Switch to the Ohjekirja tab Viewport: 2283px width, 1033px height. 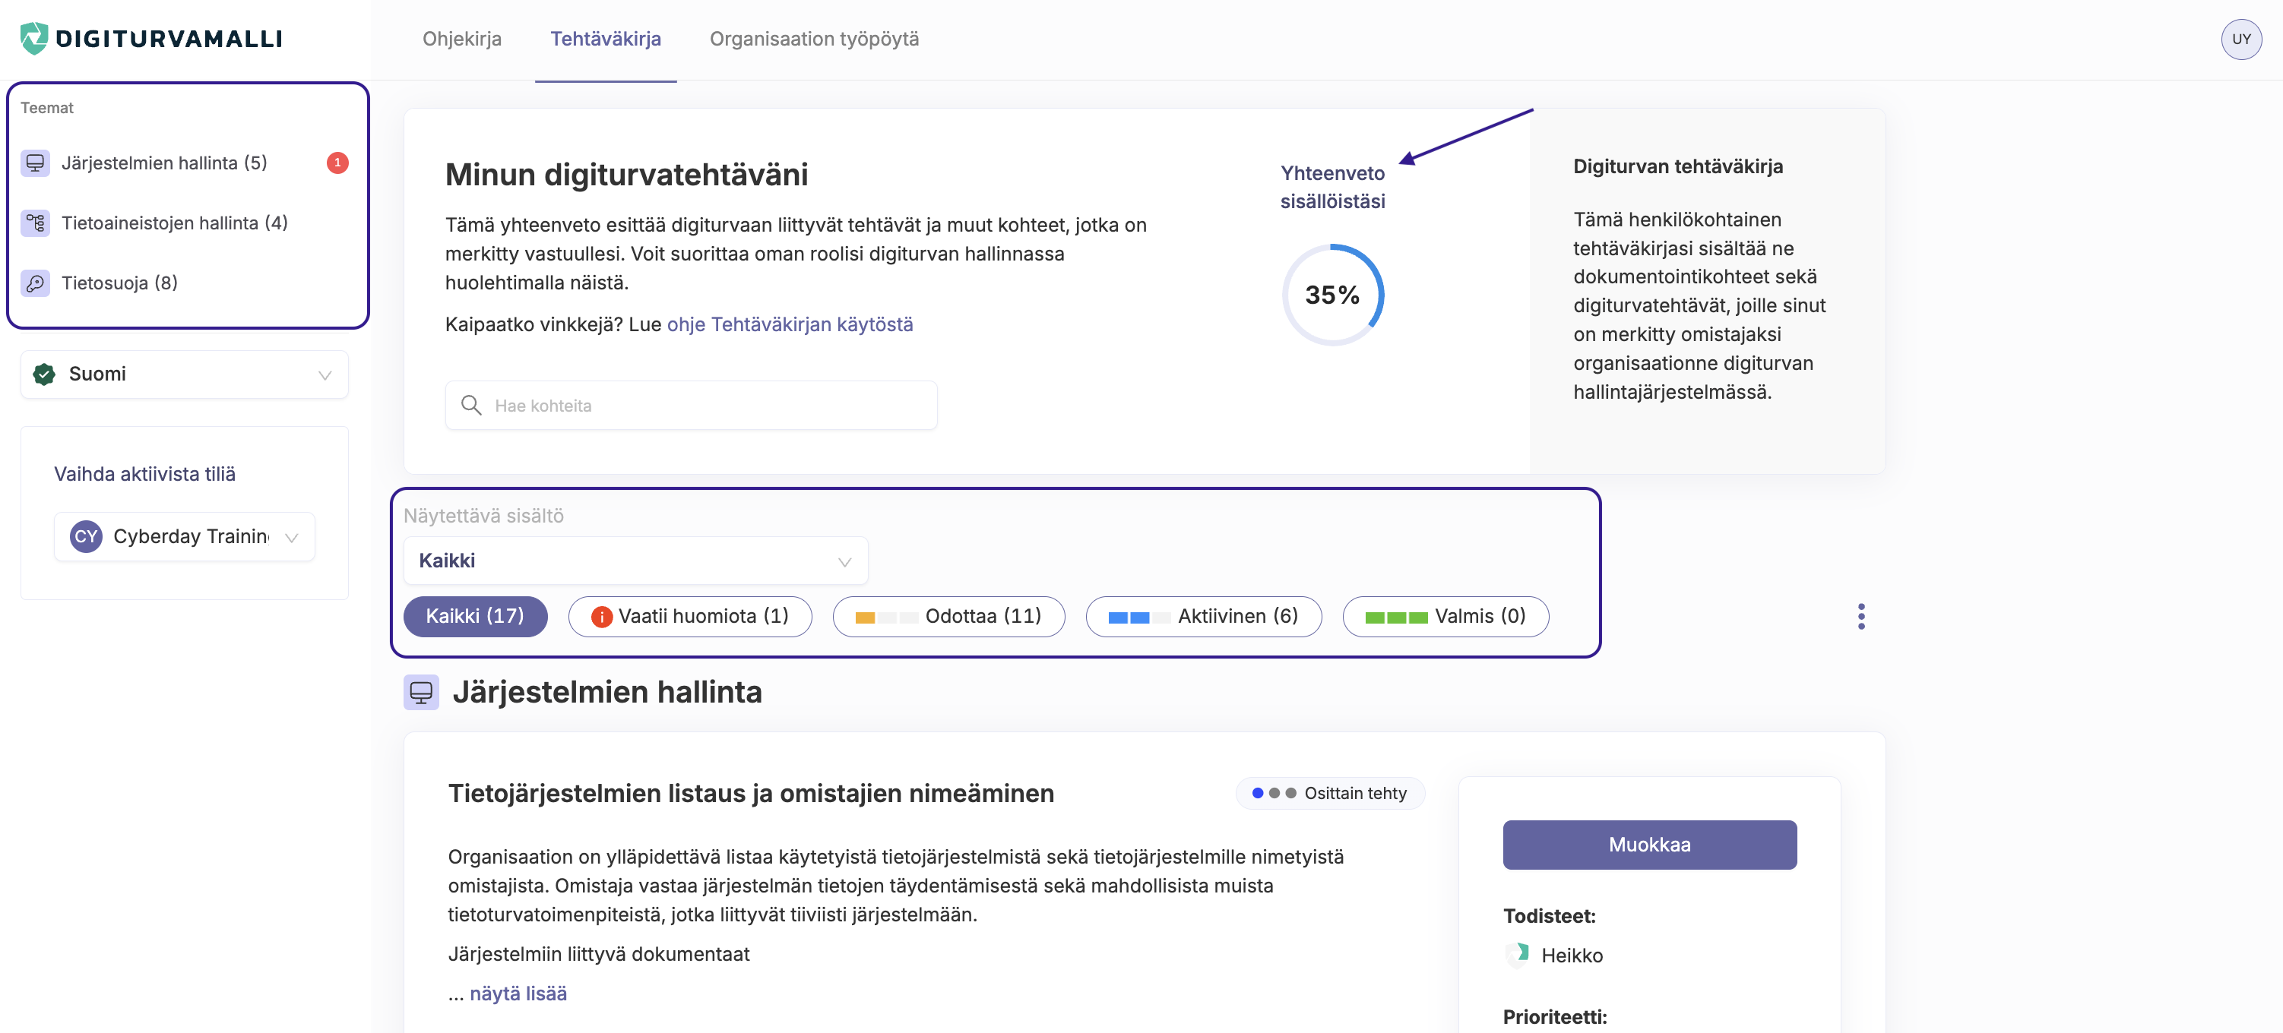point(462,39)
